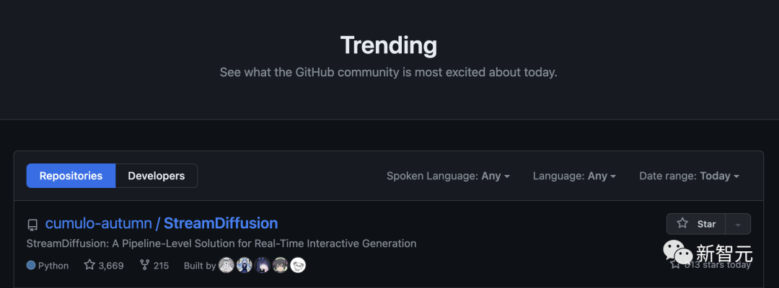Click the blue Python language dot
The height and width of the screenshot is (288, 779).
(x=31, y=265)
